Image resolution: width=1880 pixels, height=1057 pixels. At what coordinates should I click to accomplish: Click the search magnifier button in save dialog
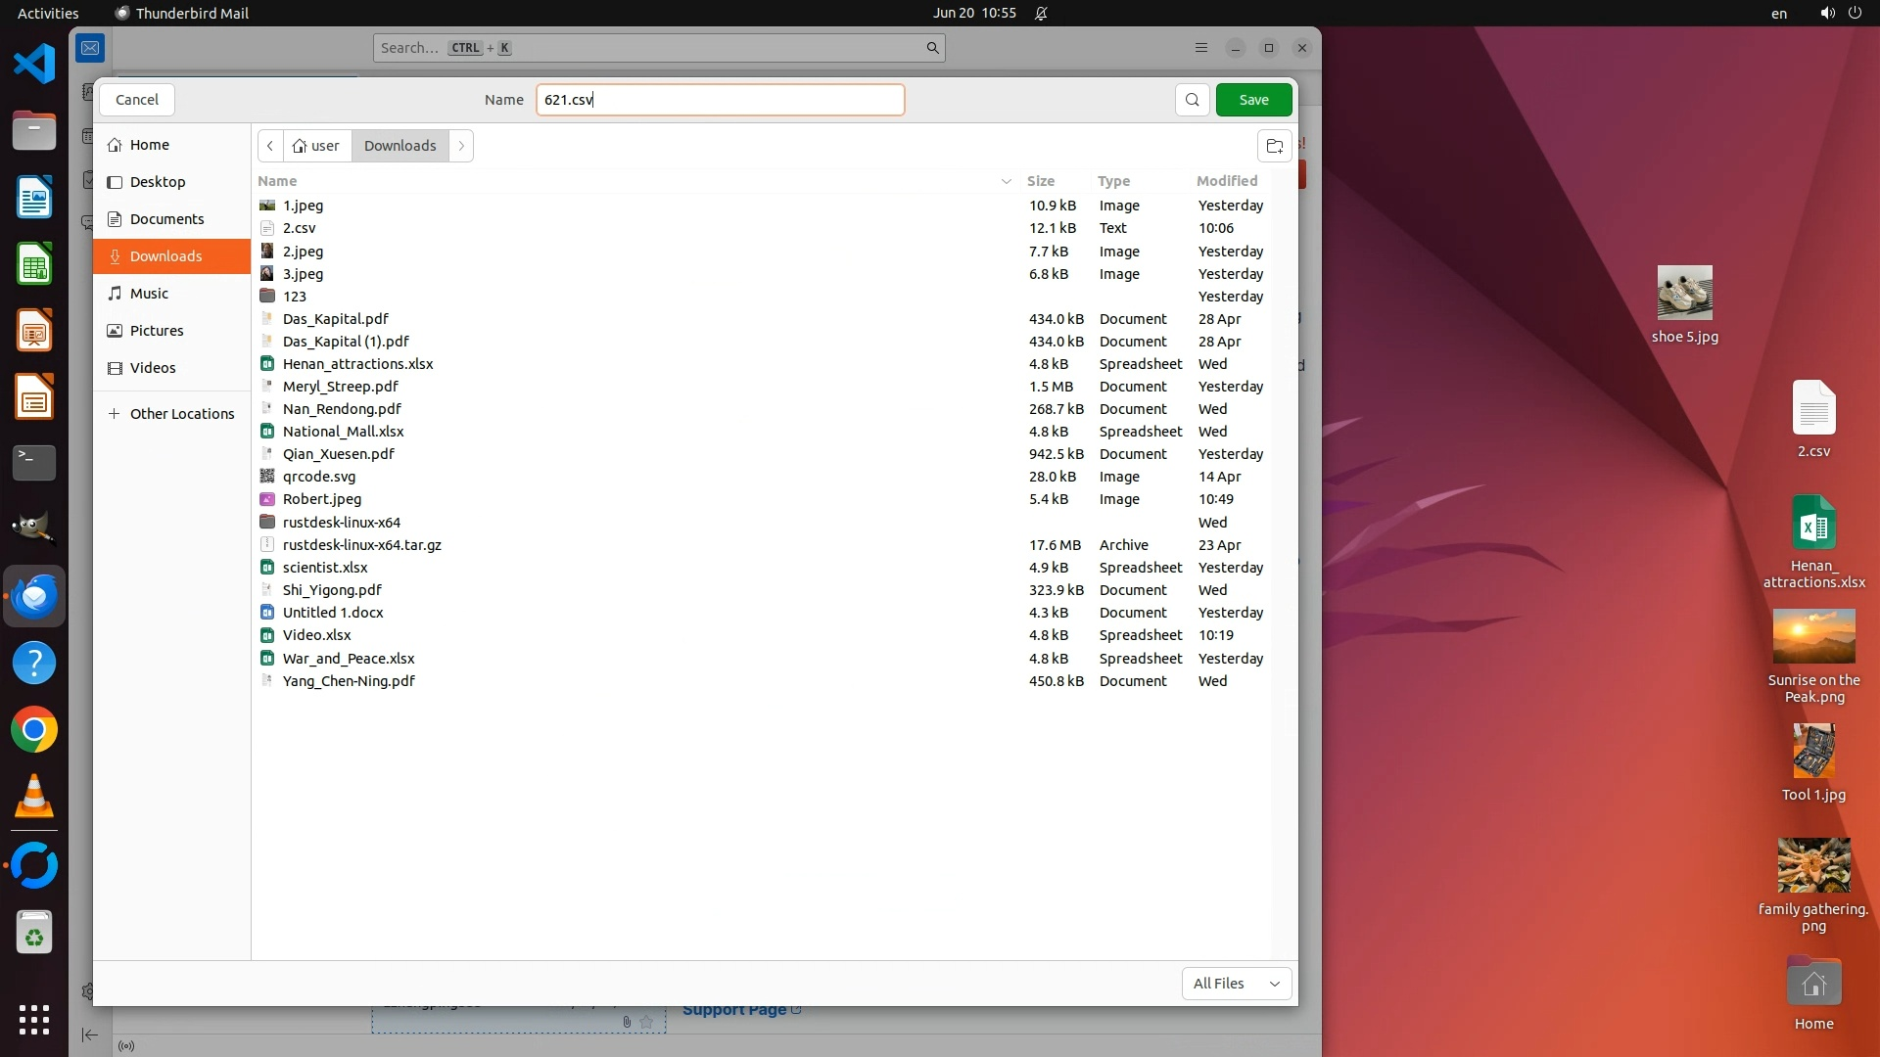click(x=1192, y=100)
